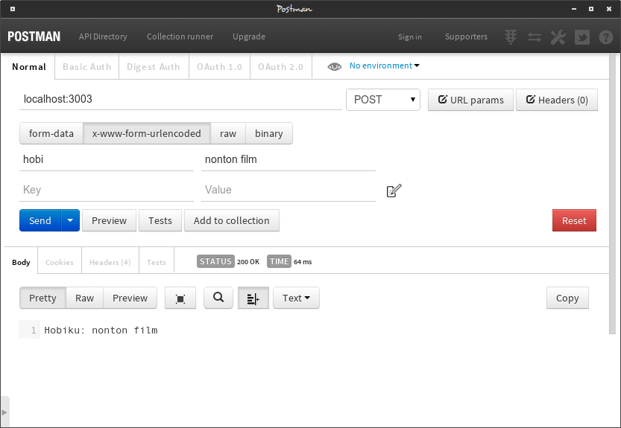Toggle the line wrap icon button
621x428 pixels.
[253, 298]
